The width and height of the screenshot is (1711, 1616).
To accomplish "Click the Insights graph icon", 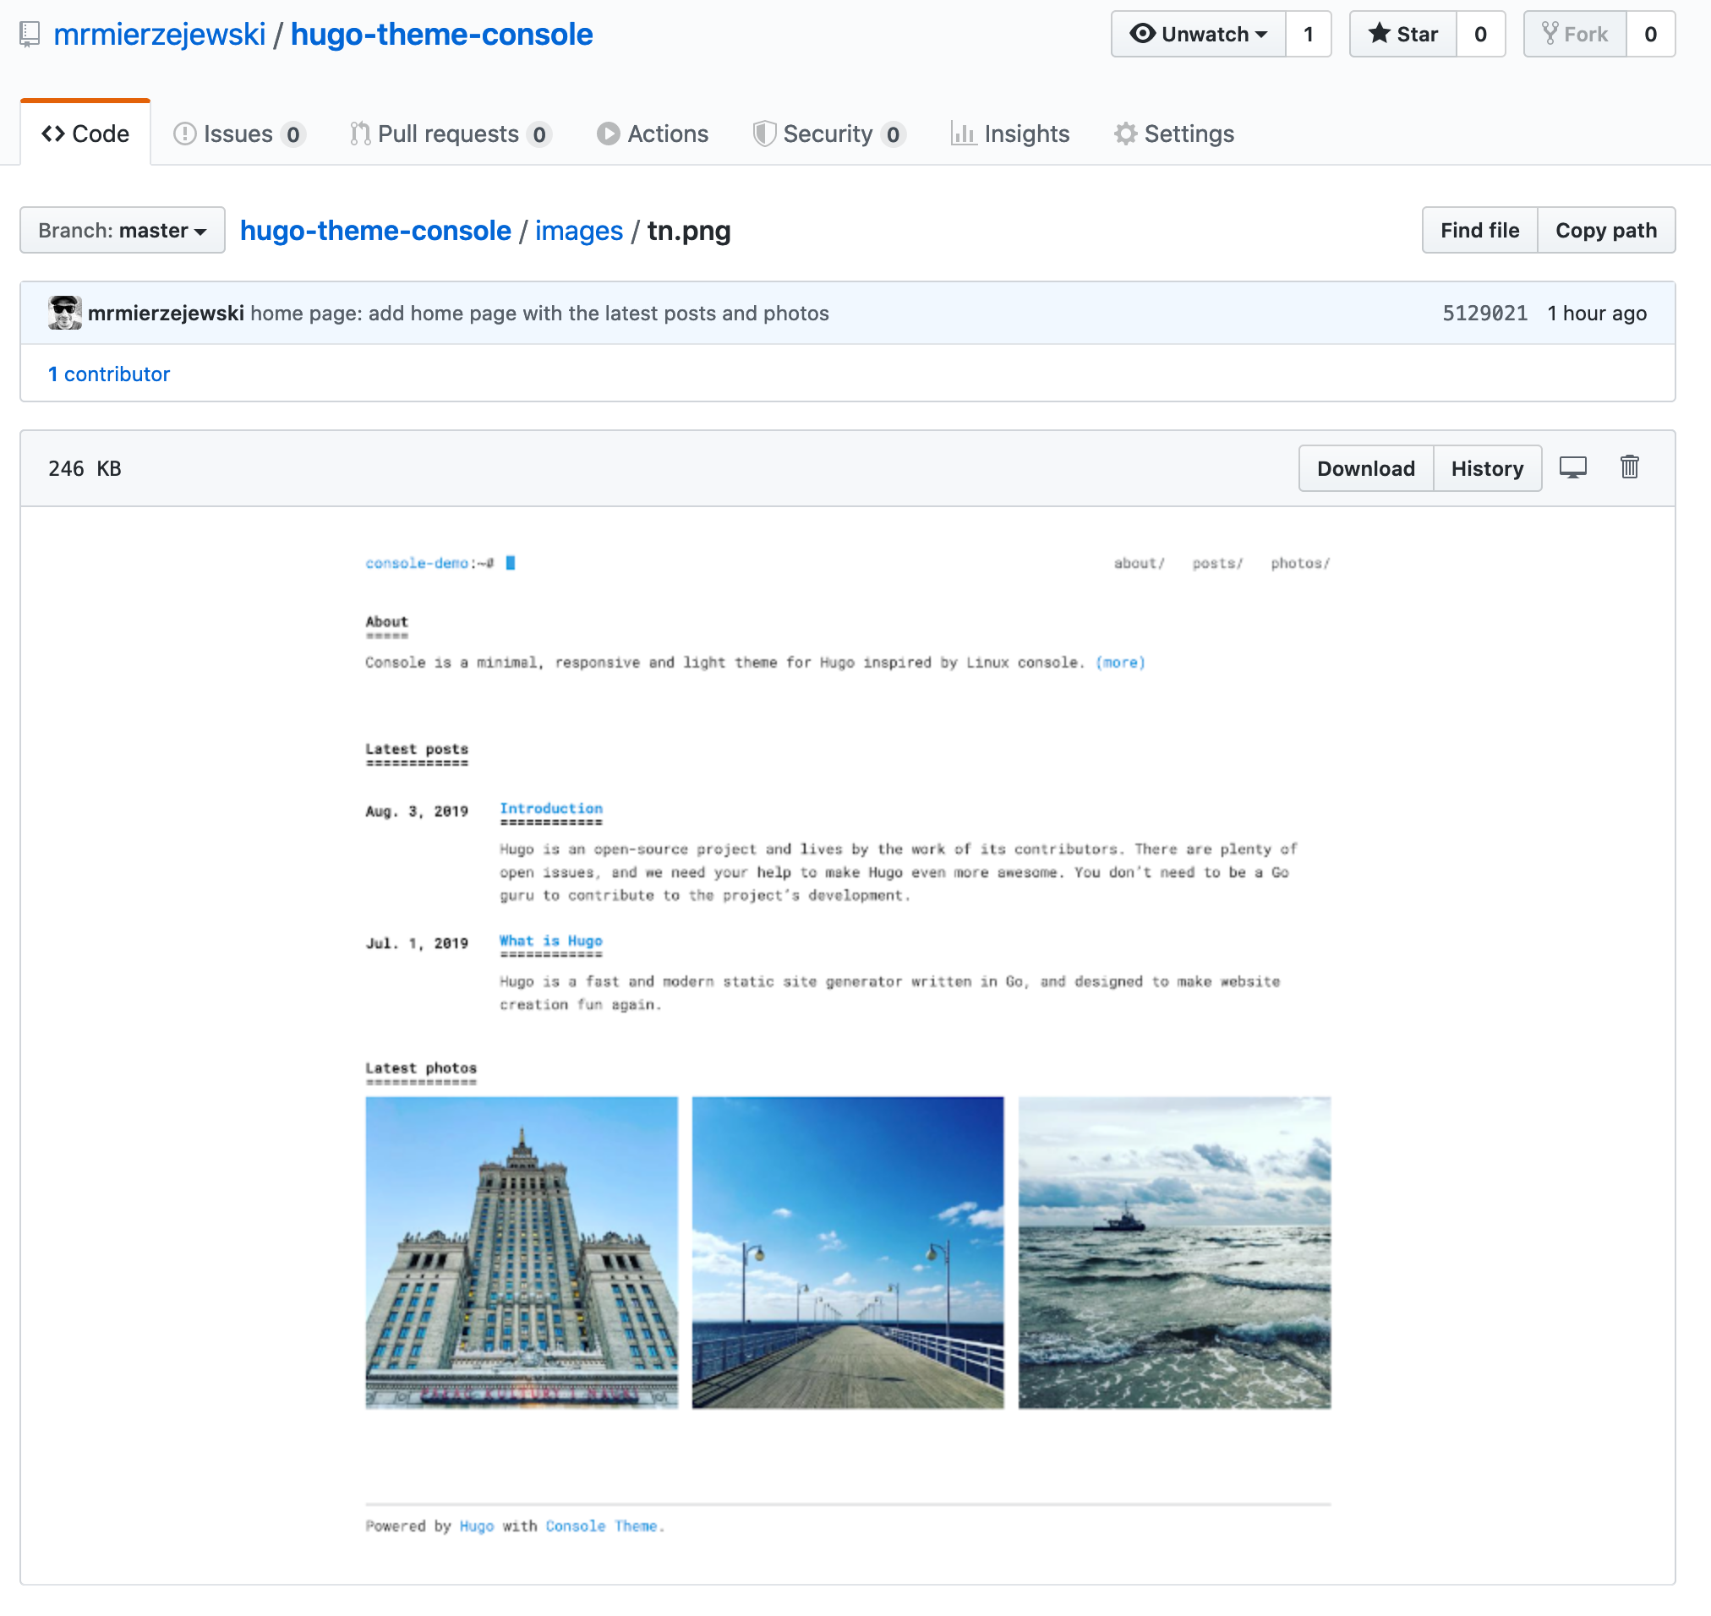I will (x=963, y=134).
